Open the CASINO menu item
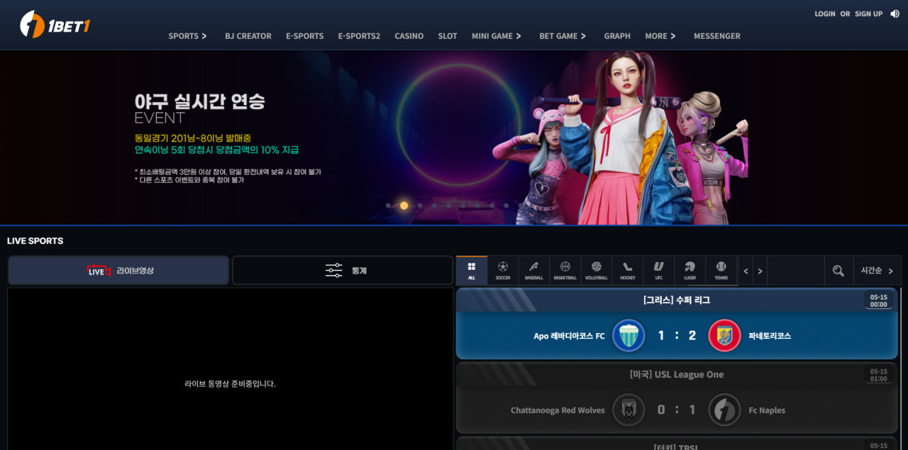The height and width of the screenshot is (450, 908). click(x=409, y=36)
